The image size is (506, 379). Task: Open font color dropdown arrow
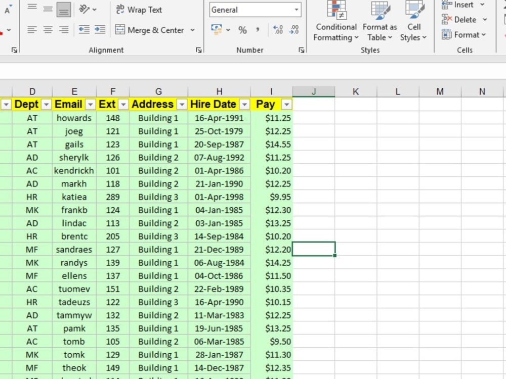coord(9,30)
